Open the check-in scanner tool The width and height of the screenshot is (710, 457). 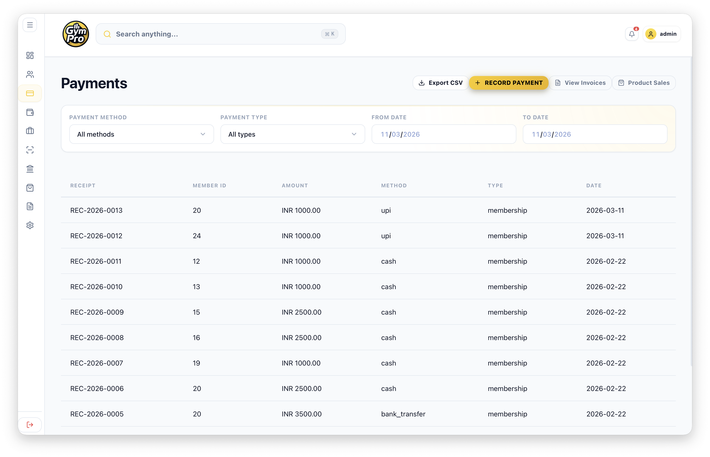tap(30, 150)
